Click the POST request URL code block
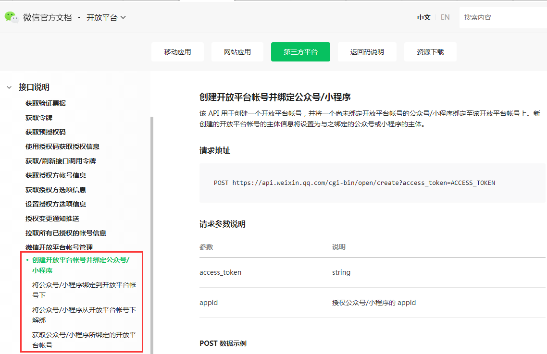Image resolution: width=547 pixels, height=354 pixels. coord(372,183)
